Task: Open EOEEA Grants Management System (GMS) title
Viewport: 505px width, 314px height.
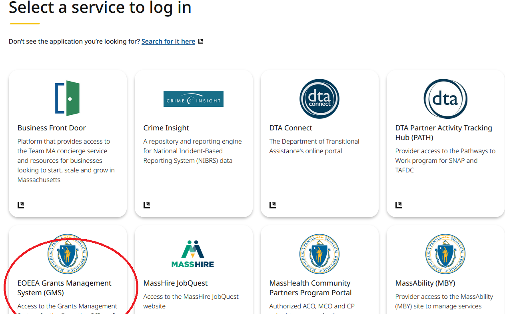Action: (x=64, y=288)
